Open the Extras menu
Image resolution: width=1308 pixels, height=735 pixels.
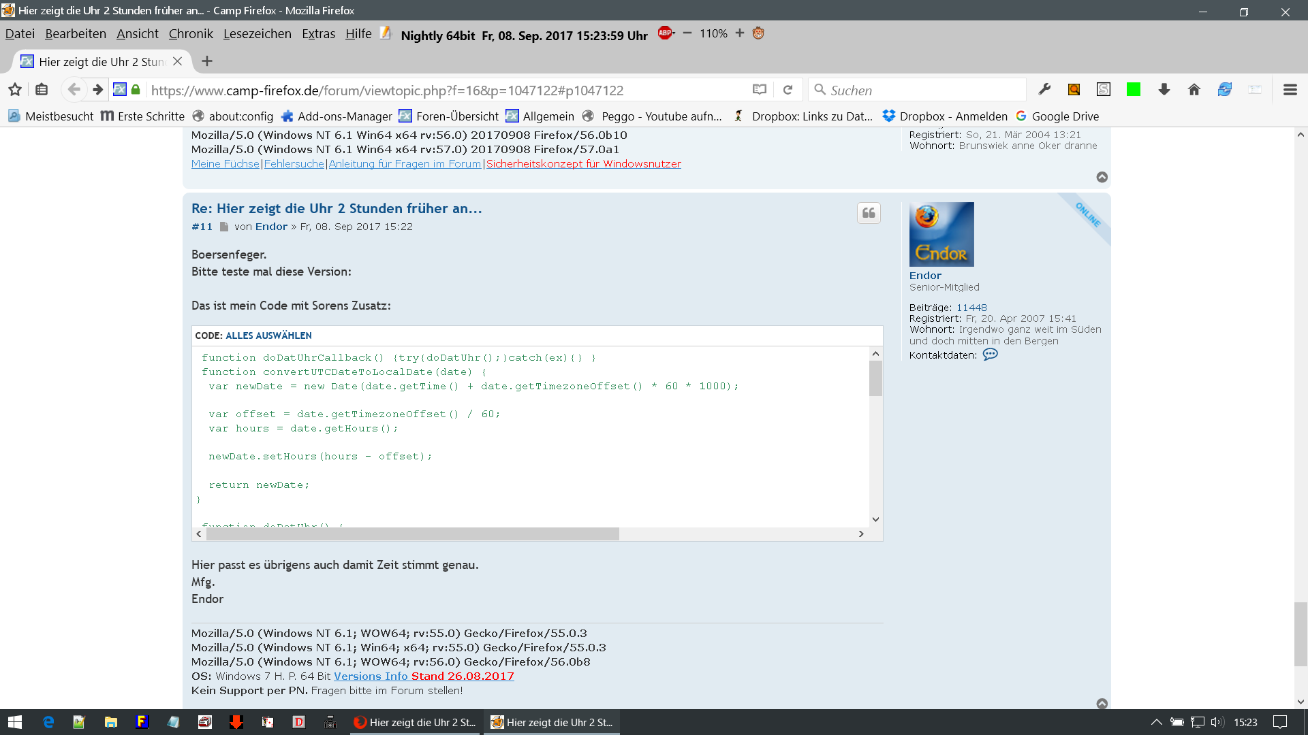318,34
